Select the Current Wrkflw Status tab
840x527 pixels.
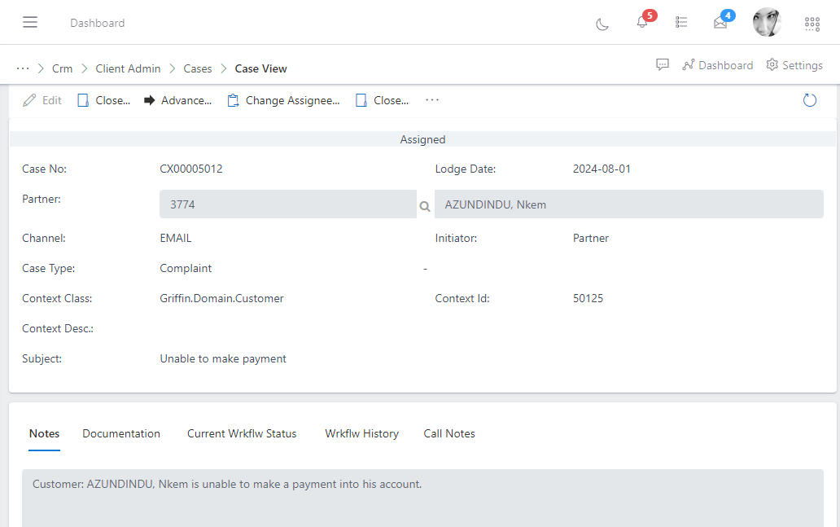(x=242, y=433)
